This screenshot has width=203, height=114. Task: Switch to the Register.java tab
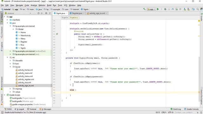(77, 13)
